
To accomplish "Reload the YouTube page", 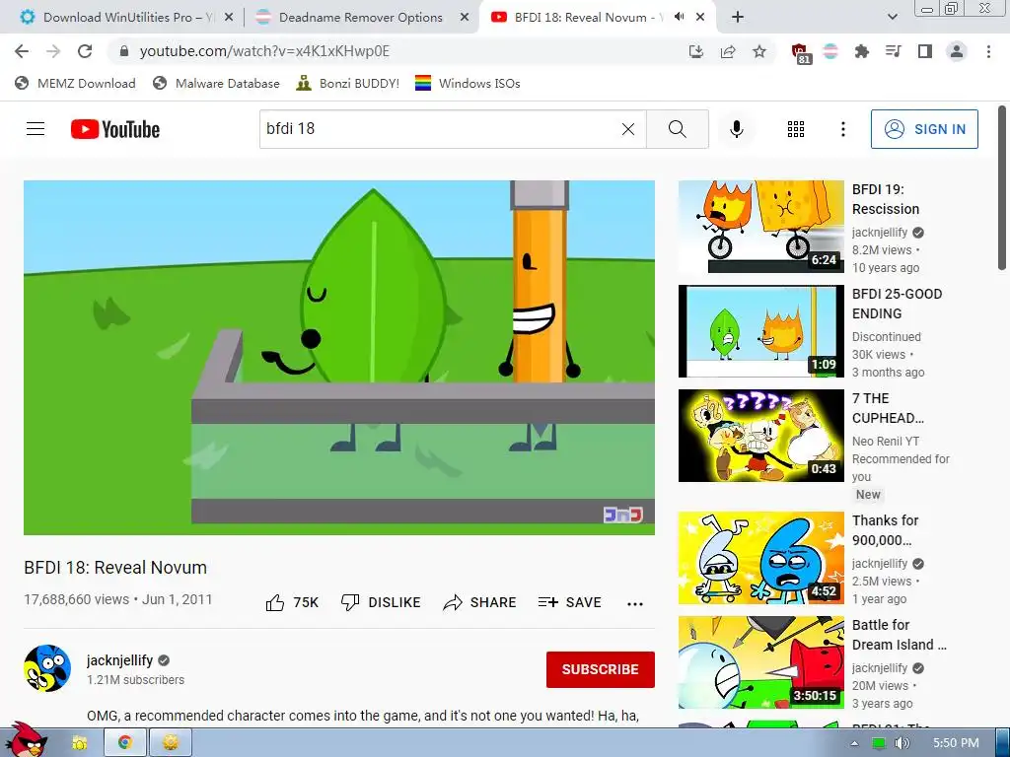I will [x=85, y=51].
